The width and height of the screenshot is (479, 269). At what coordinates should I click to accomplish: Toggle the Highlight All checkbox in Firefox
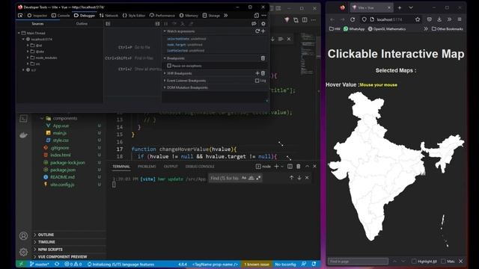click(414, 261)
